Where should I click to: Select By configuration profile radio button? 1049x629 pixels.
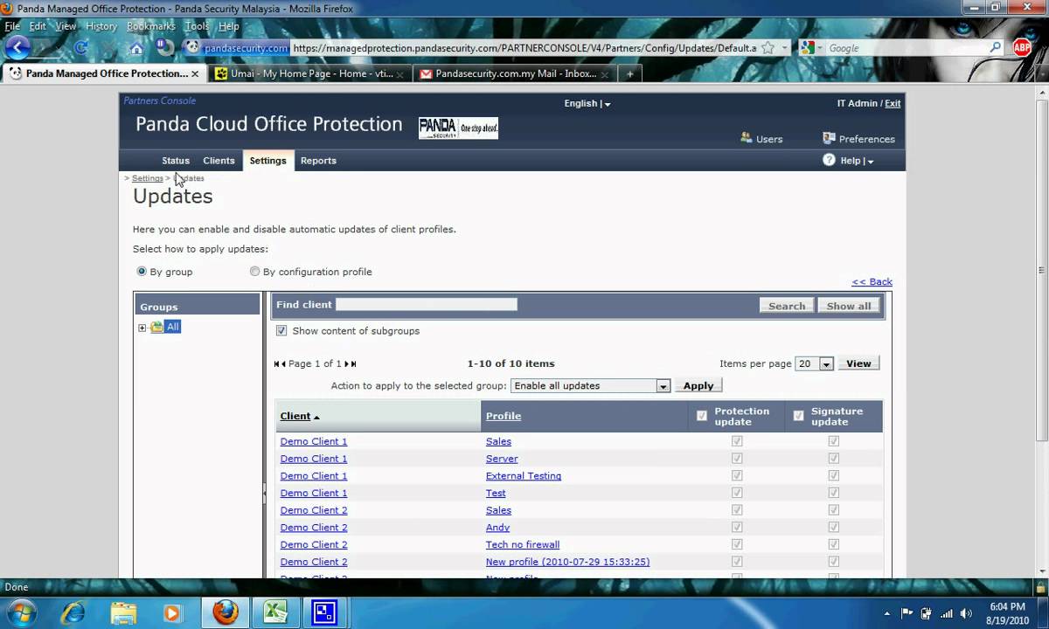click(254, 272)
